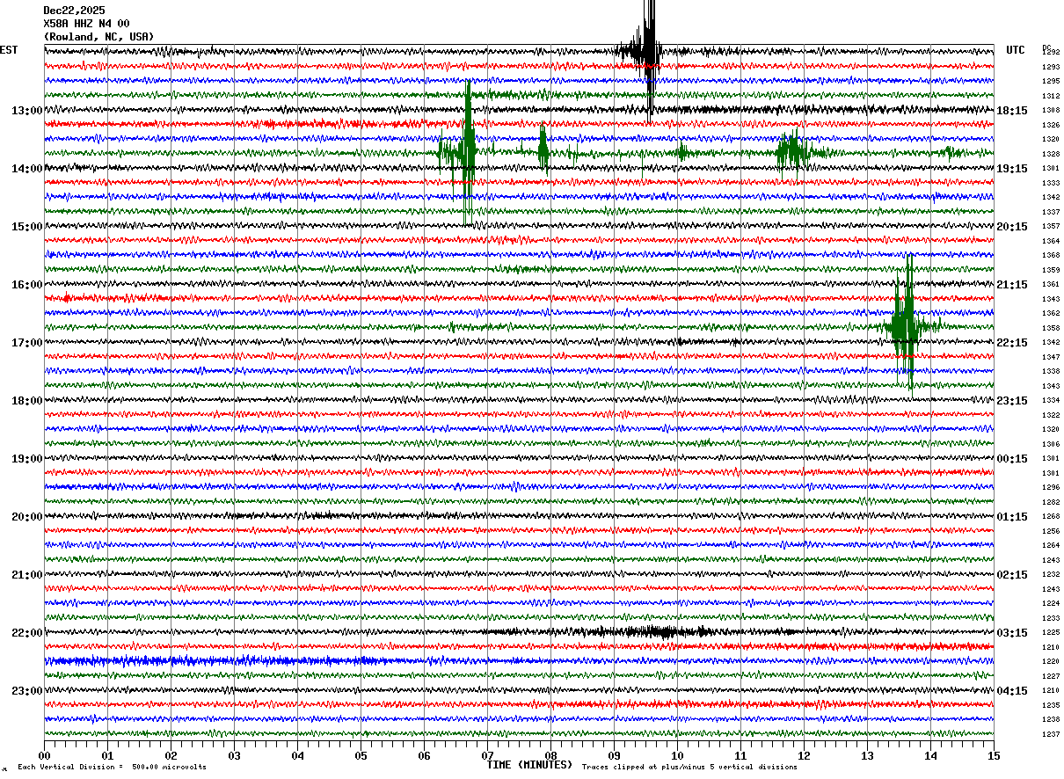Click the 05 minute tick label

click(361, 755)
